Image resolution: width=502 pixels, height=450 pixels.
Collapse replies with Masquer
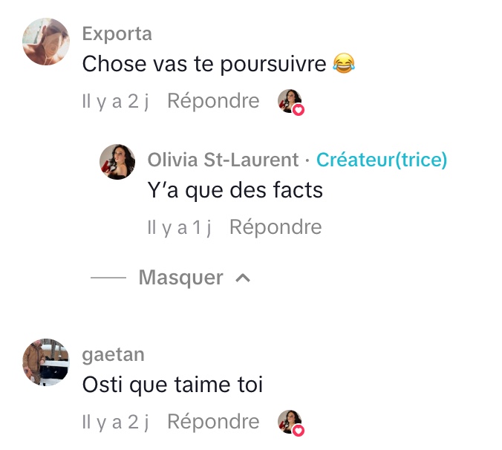(181, 278)
